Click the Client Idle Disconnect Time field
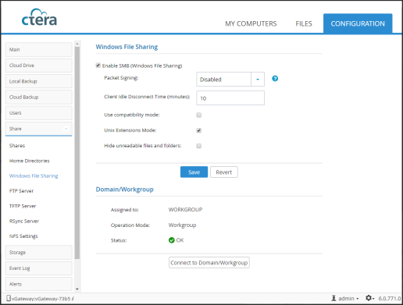Image resolution: width=403 pixels, height=305 pixels. pos(230,98)
